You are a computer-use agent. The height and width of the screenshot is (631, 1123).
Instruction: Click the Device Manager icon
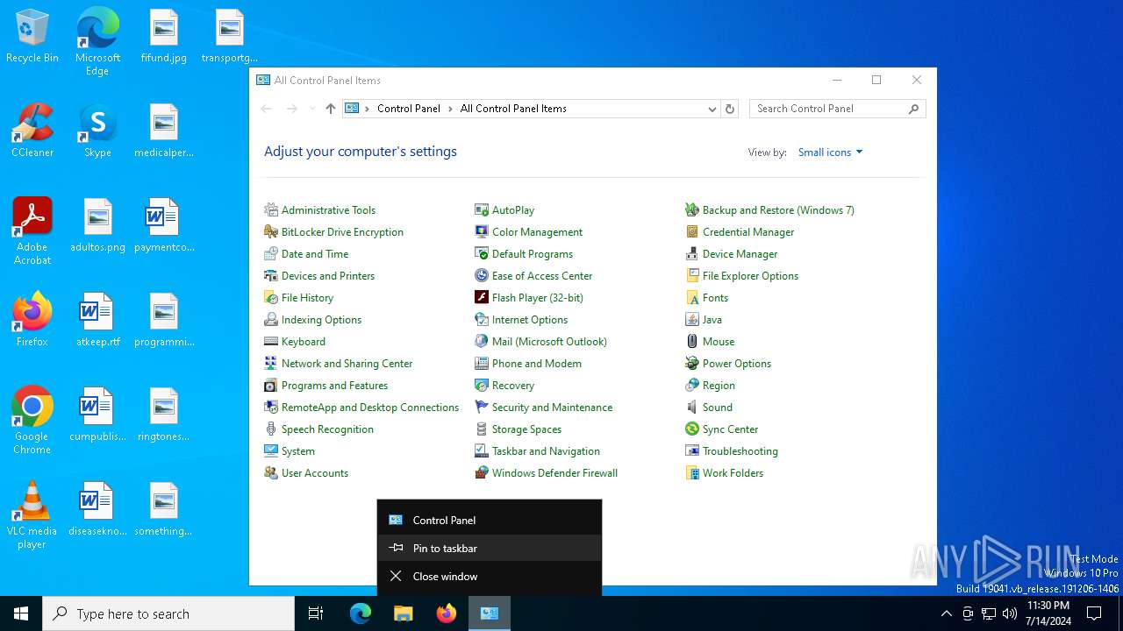[692, 254]
